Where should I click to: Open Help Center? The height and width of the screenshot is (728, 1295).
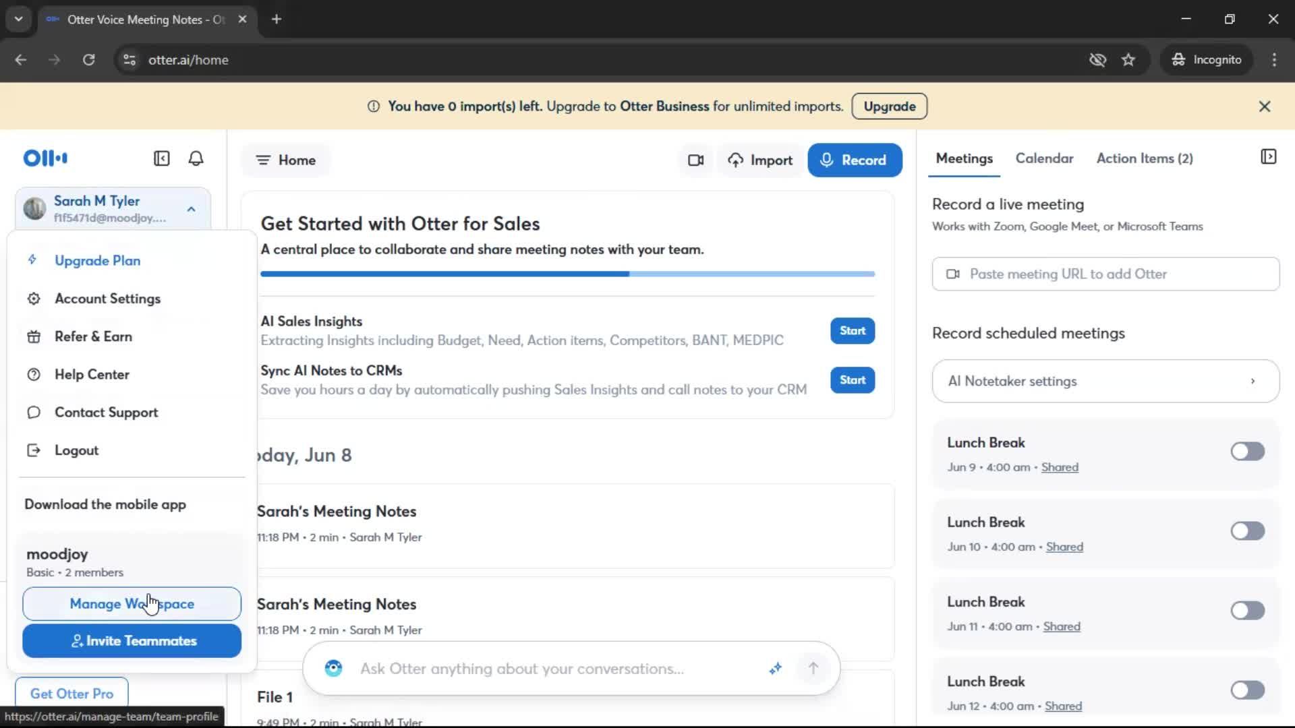point(92,375)
